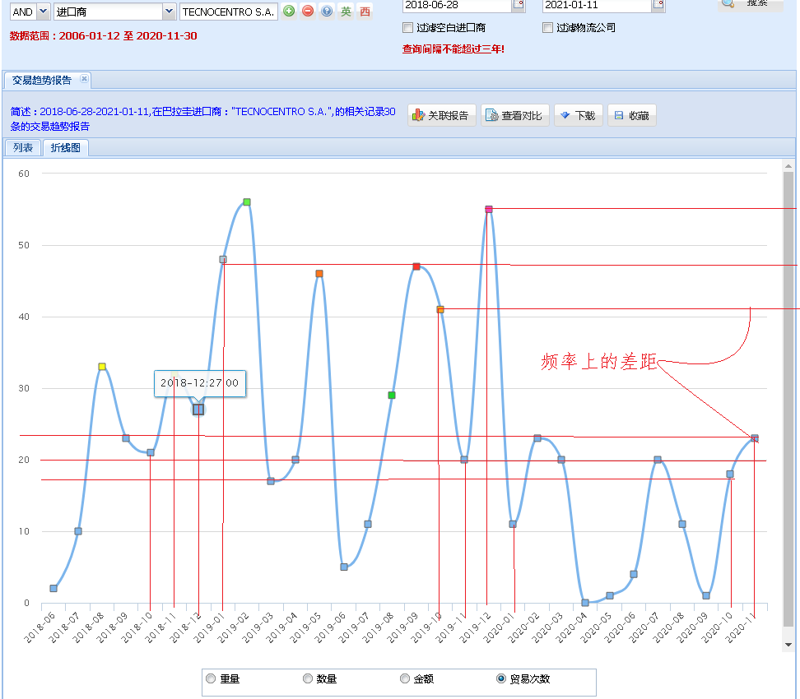The image size is (800, 699).
Task: Switch language with the 西 icon
Action: tap(365, 12)
